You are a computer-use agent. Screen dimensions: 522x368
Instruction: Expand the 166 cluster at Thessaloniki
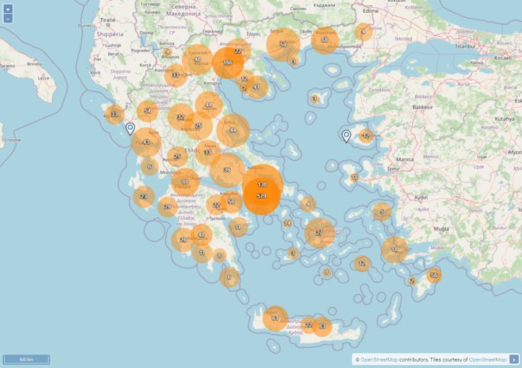point(227,63)
